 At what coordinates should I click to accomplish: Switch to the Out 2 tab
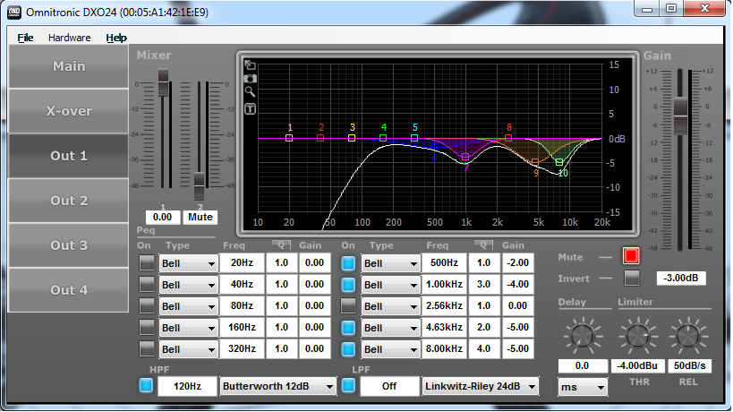click(68, 200)
